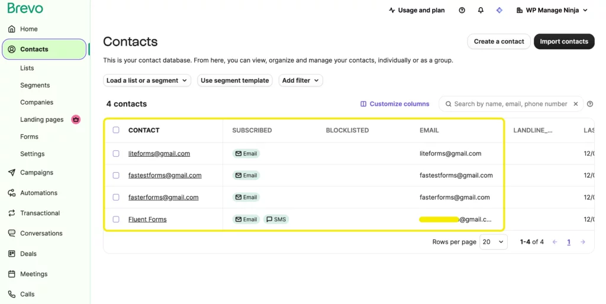Viewport: 606px width, 304px height.
Task: Click the Contacts person icon in sidebar
Action: coord(12,49)
